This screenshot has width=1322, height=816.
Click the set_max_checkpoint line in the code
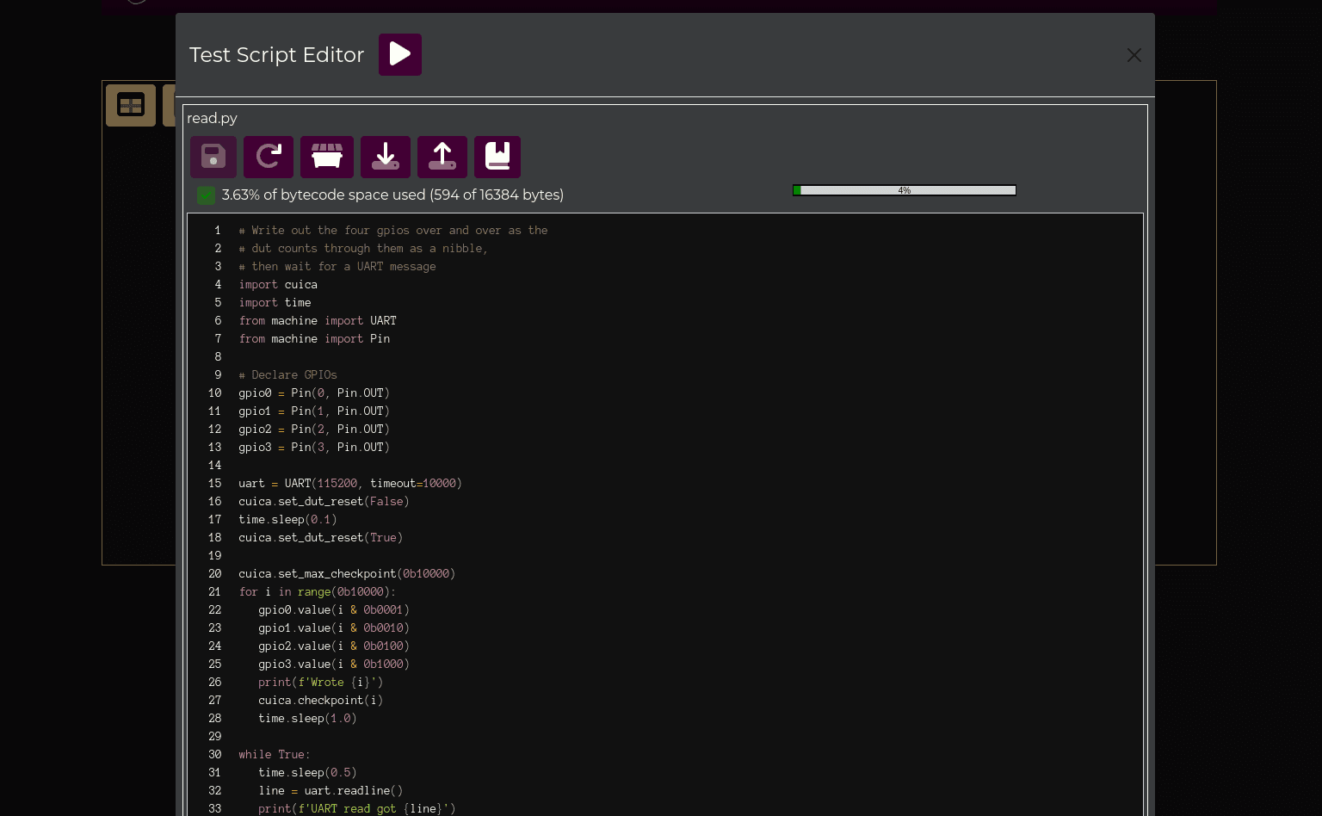[x=346, y=573]
